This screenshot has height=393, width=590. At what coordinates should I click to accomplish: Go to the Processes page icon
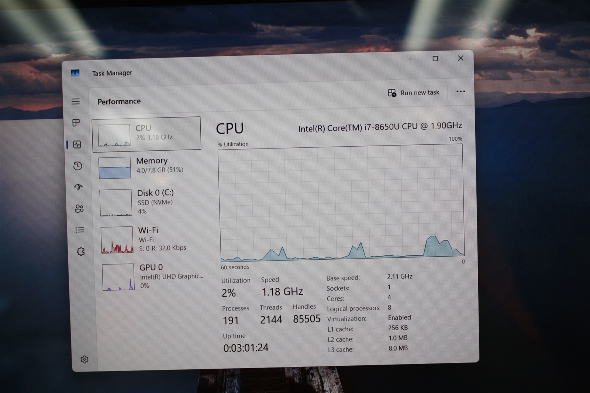[x=76, y=123]
